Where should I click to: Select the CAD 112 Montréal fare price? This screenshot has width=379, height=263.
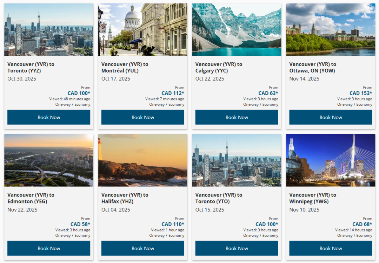[173, 93]
